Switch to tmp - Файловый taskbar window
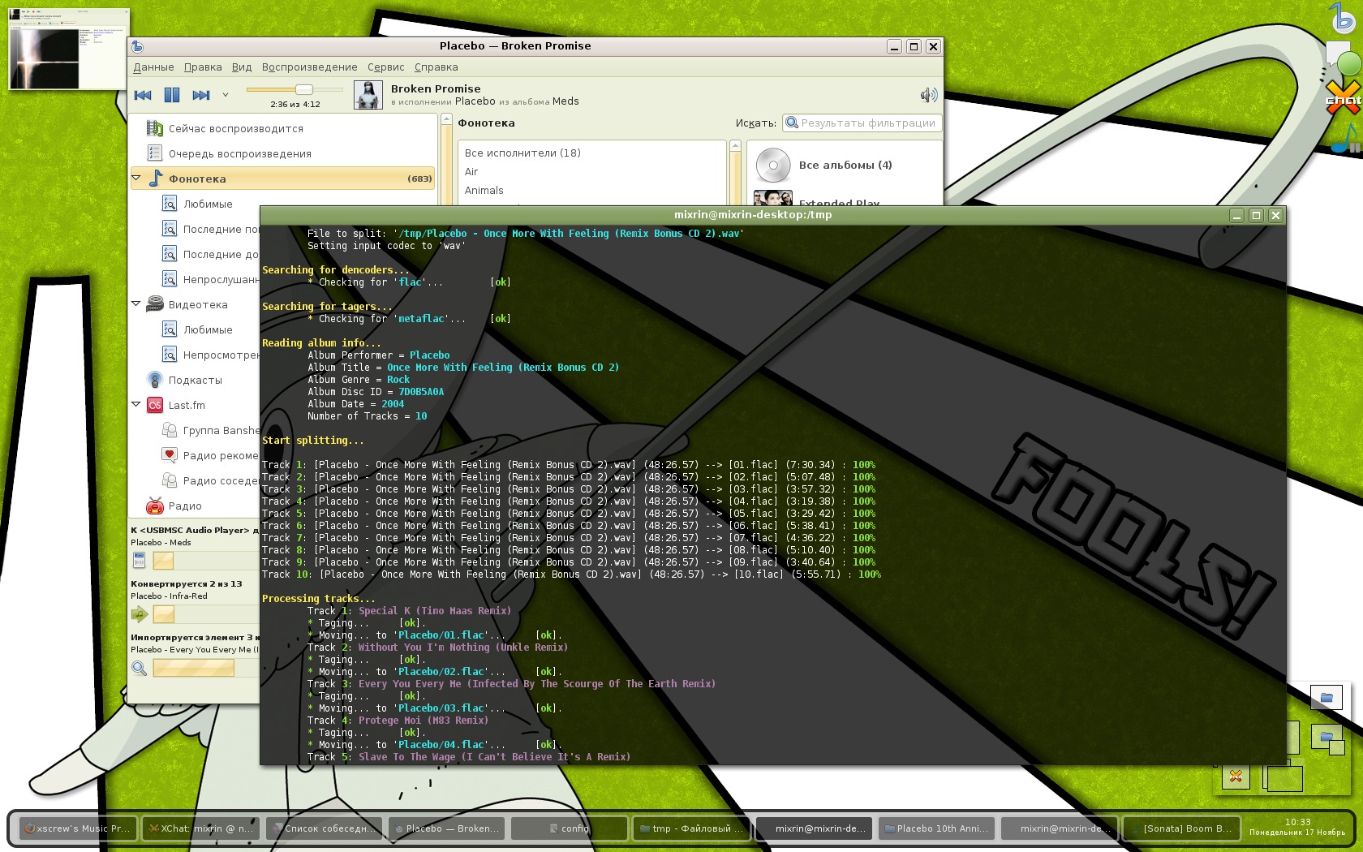The height and width of the screenshot is (852, 1363). 691,828
